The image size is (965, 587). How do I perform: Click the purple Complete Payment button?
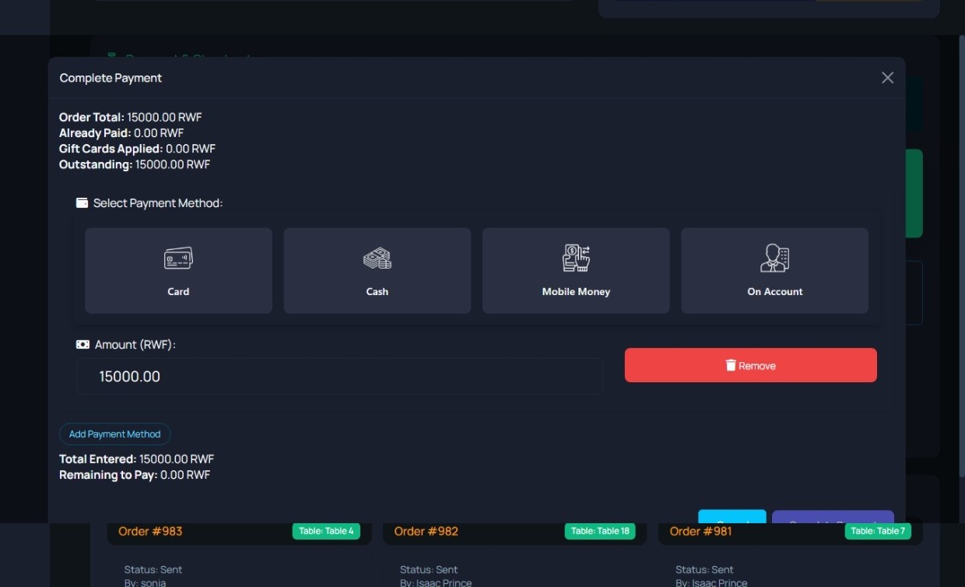pos(833,518)
